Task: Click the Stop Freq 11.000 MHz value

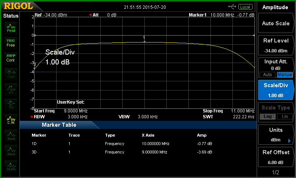Action: pyautogui.click(x=243, y=111)
